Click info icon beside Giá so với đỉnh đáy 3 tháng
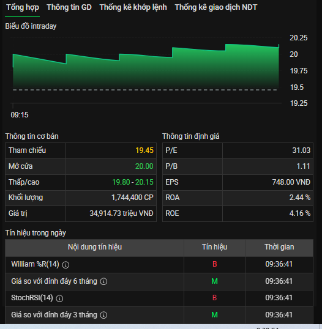This screenshot has height=329, width=322. pyautogui.click(x=103, y=315)
